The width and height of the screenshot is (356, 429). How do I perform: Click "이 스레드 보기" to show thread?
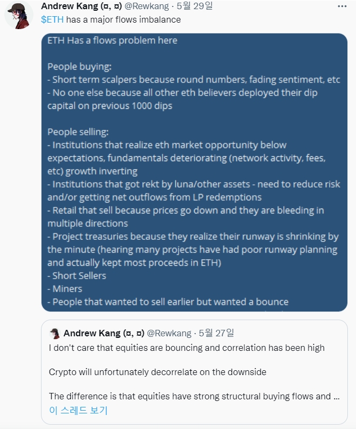(x=78, y=410)
